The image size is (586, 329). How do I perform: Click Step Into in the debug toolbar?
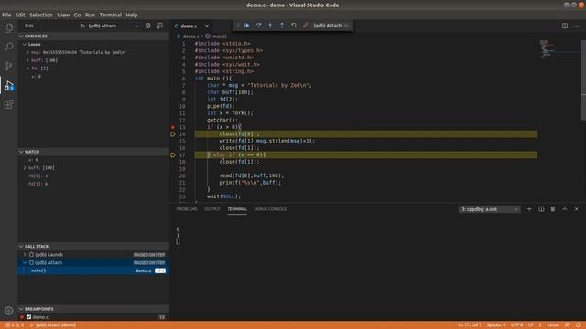(270, 26)
